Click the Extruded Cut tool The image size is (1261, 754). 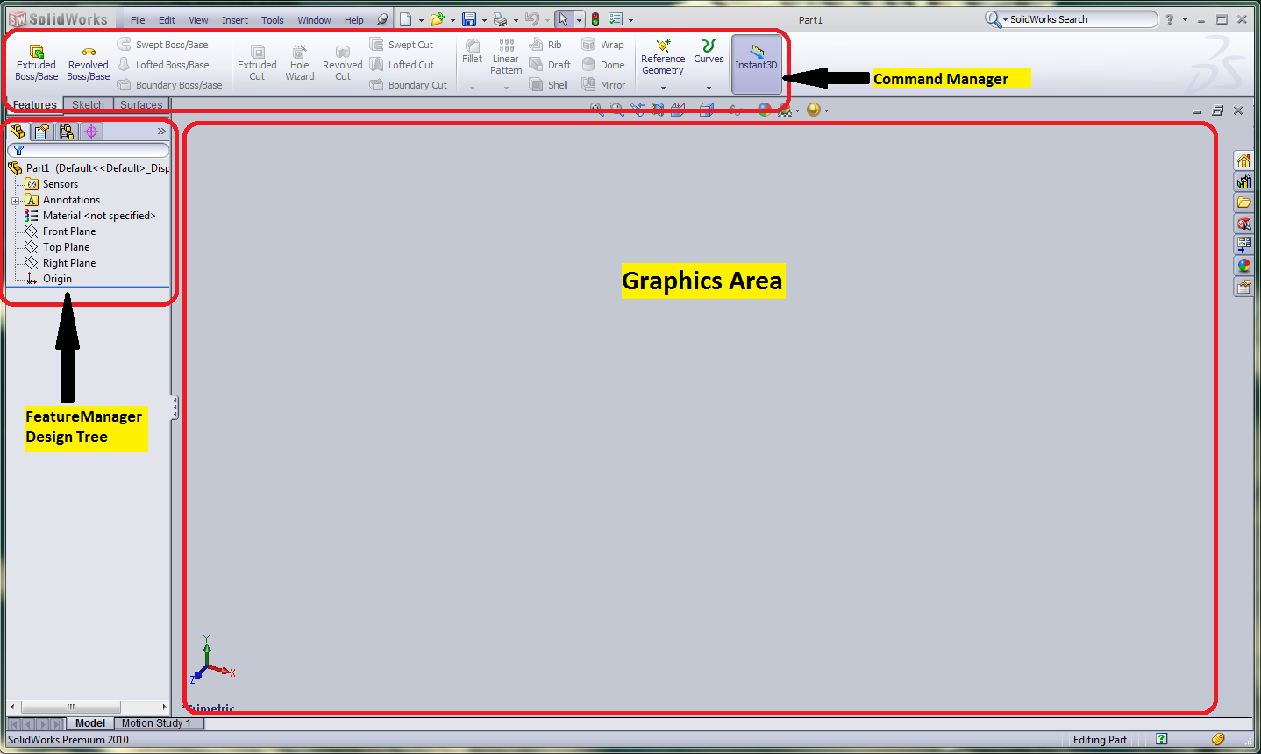(x=257, y=63)
